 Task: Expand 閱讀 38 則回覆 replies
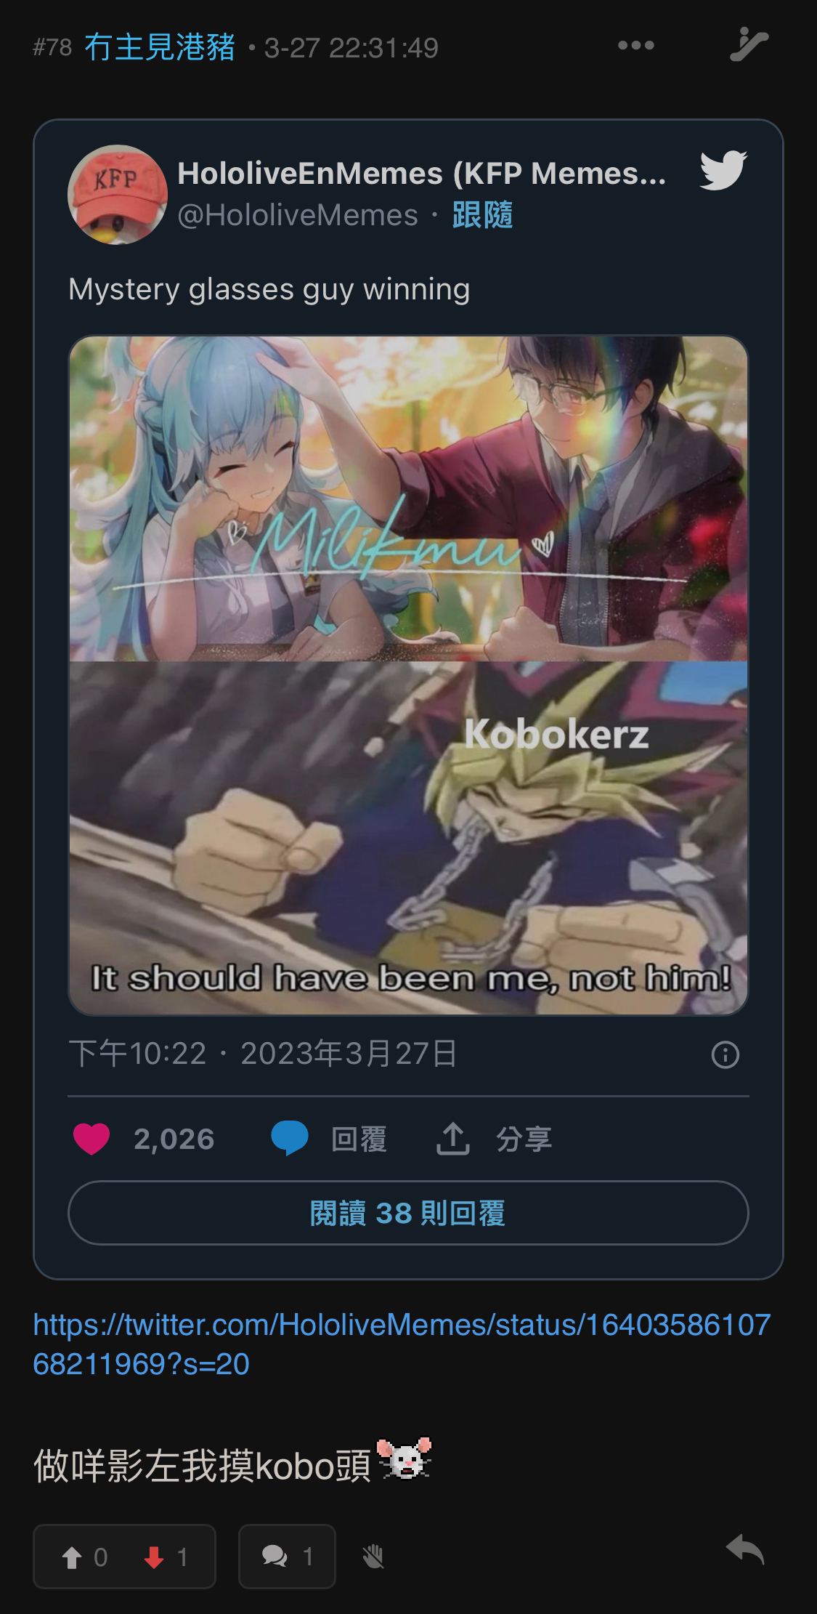408,1213
